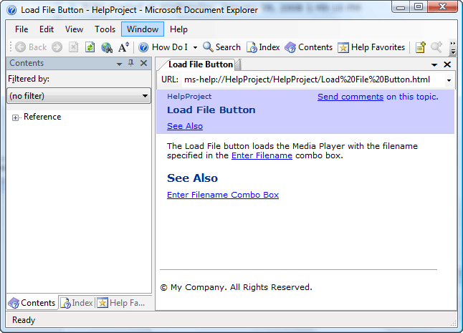Open Contents panel window position dropdown
Image resolution: width=463 pixels, height=333 pixels.
click(x=119, y=64)
